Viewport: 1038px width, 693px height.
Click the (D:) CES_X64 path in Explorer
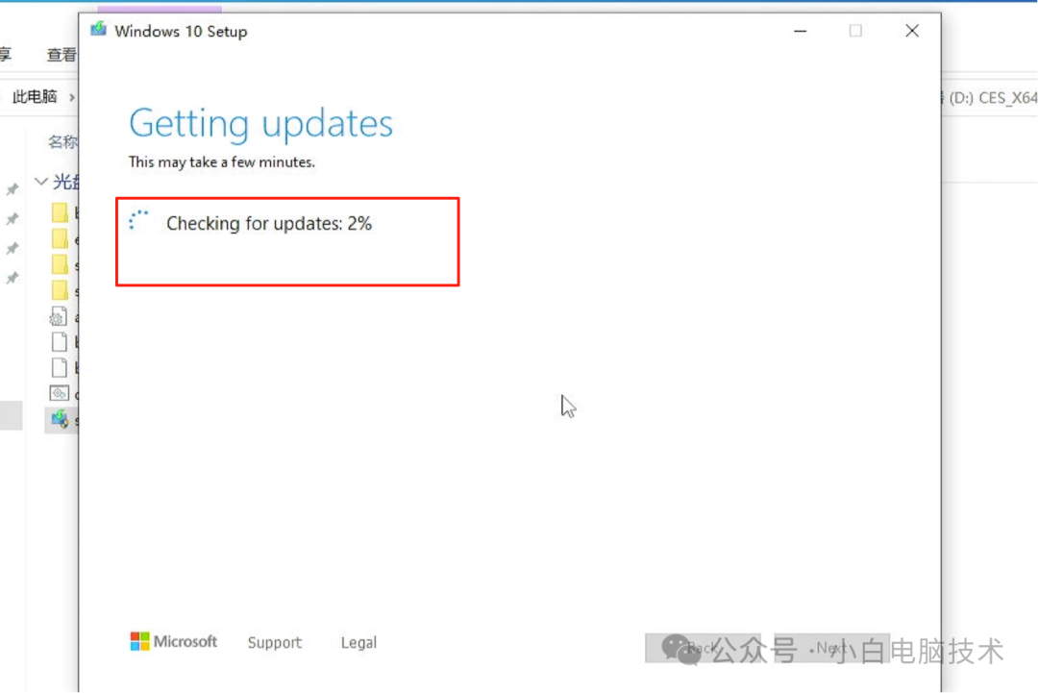click(992, 98)
